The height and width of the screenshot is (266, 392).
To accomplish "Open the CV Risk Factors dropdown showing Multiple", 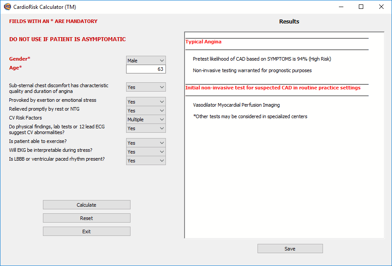I will pyautogui.click(x=146, y=120).
